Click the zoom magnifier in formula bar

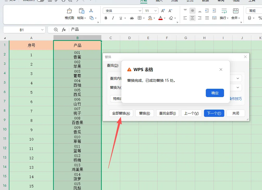click(56, 30)
